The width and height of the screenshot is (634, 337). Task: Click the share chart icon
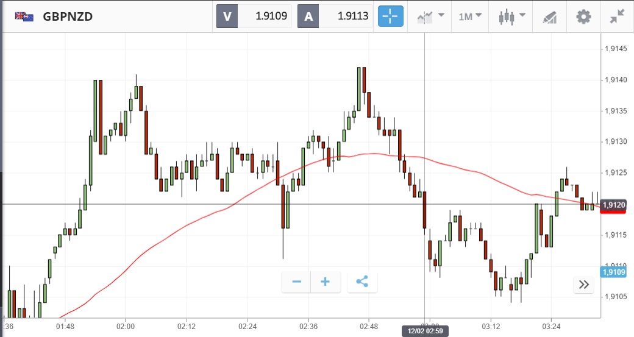(362, 282)
